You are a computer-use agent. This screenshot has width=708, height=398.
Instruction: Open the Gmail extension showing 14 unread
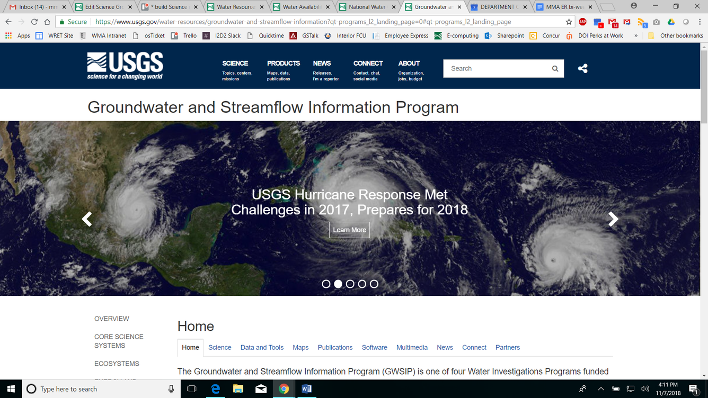[613, 22]
